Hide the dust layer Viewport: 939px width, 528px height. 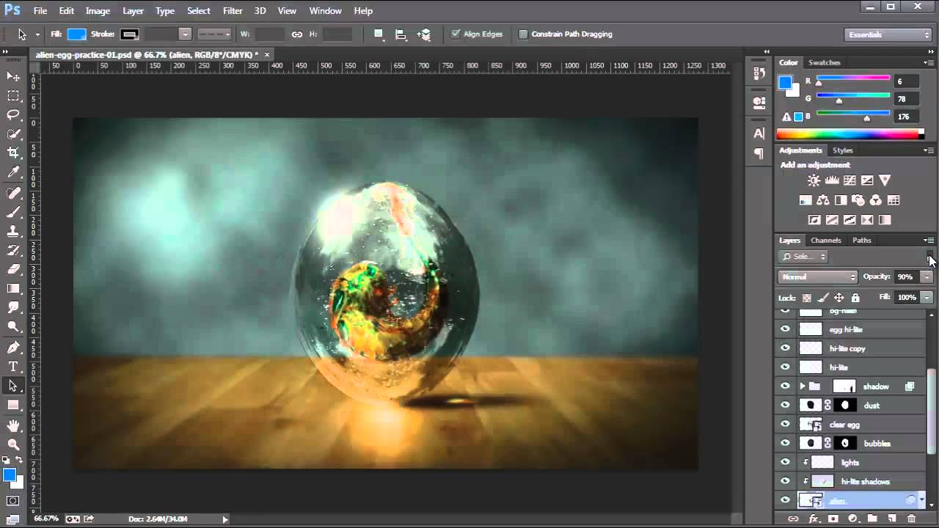tap(785, 405)
